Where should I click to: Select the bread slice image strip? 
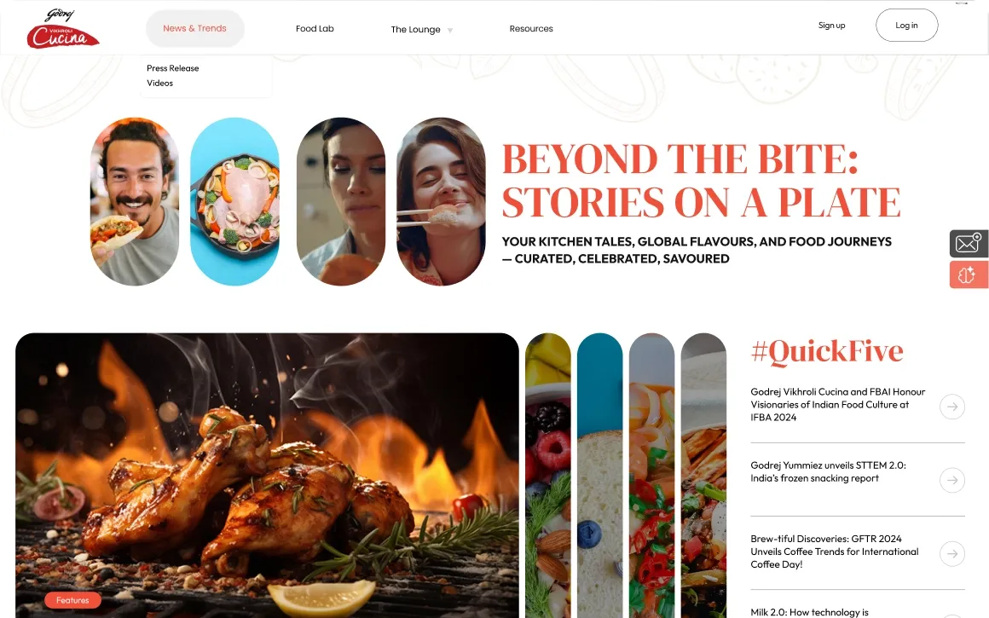pyautogui.click(x=600, y=476)
